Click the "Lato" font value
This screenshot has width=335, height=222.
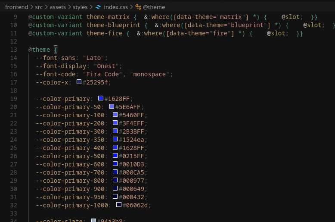pos(93,58)
